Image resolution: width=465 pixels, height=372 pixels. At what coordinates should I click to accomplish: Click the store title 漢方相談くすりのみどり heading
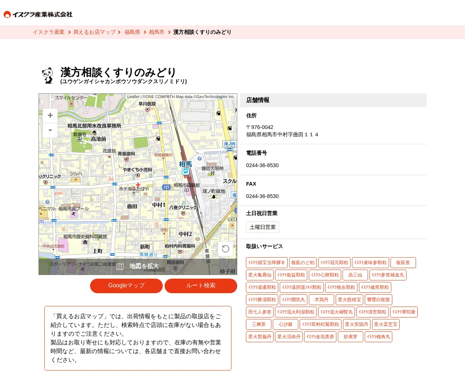pyautogui.click(x=118, y=72)
